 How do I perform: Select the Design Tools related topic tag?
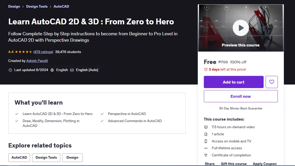point(46,158)
